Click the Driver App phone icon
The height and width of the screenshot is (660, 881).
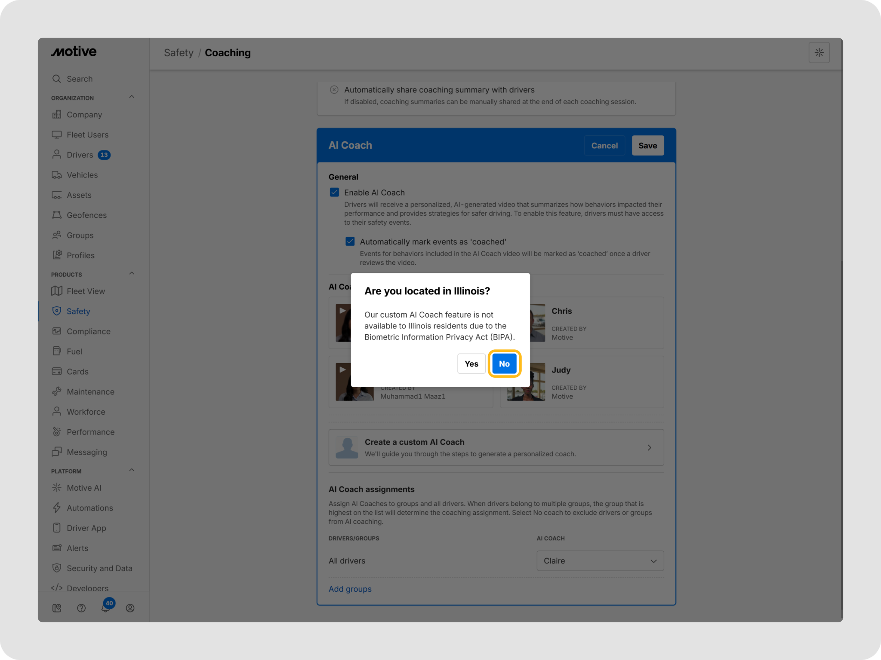pos(56,528)
